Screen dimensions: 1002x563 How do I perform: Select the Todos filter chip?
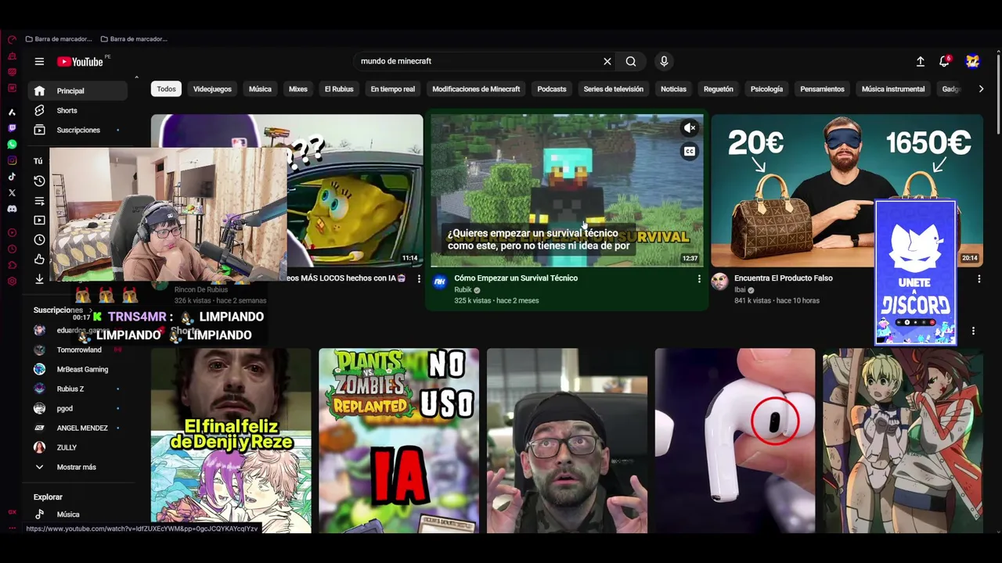coord(167,89)
